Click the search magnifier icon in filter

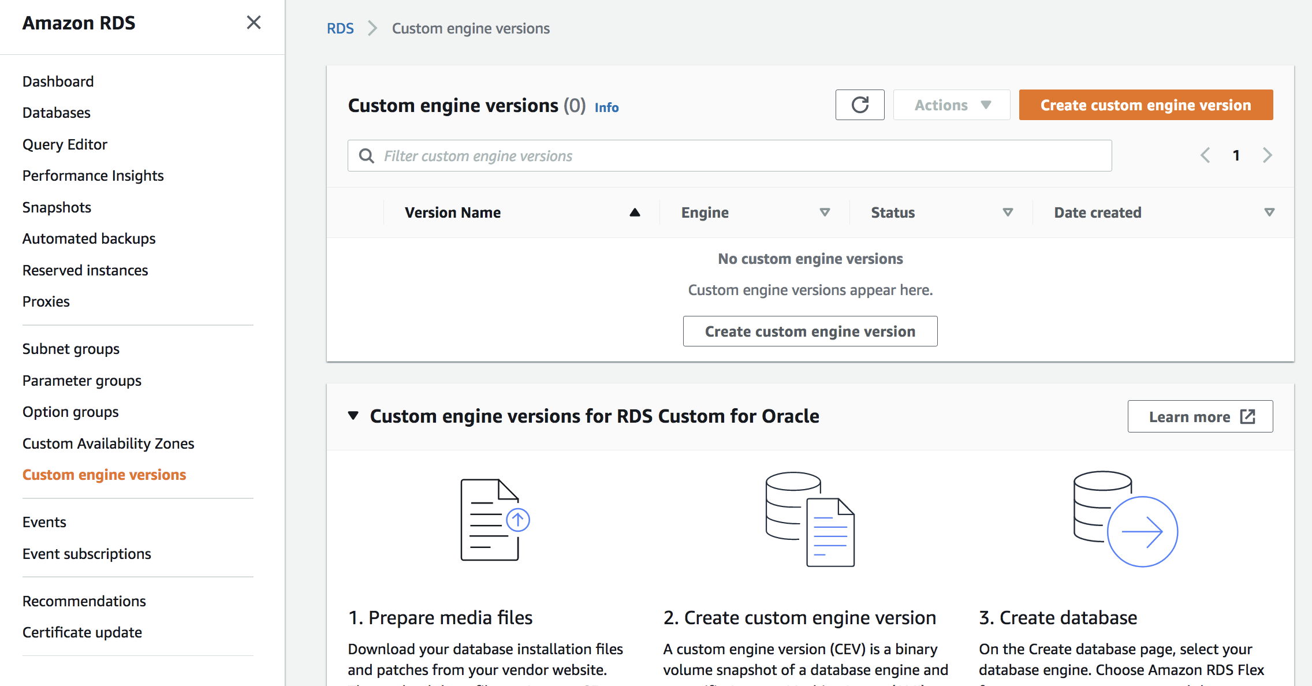[x=367, y=156]
